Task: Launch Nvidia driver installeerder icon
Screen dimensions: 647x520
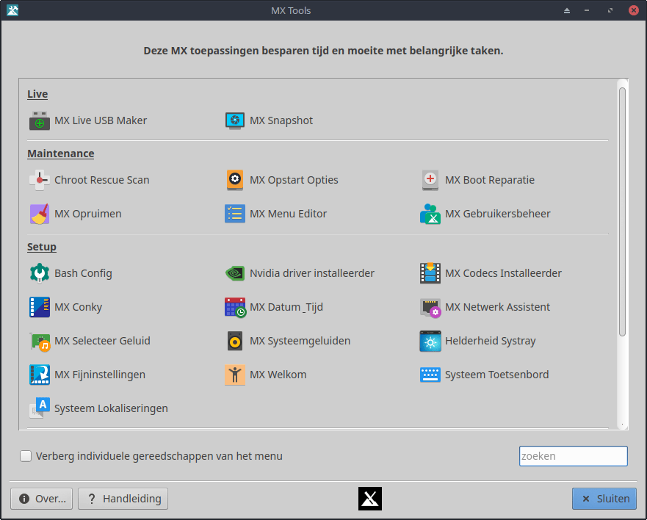Action: (x=235, y=273)
